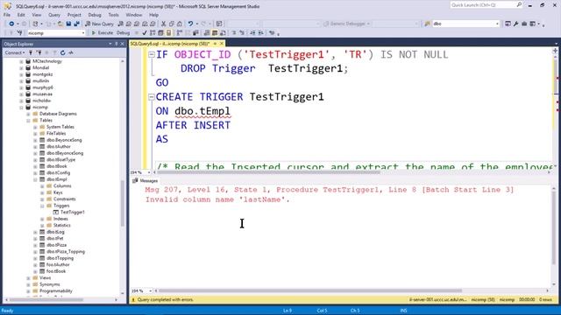
Task: Collapse the IF OBJECT_ID code block
Action: (152, 54)
